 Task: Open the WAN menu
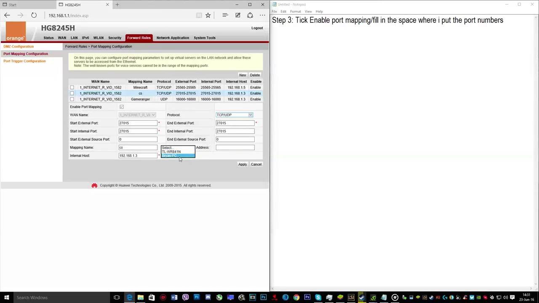tap(62, 38)
